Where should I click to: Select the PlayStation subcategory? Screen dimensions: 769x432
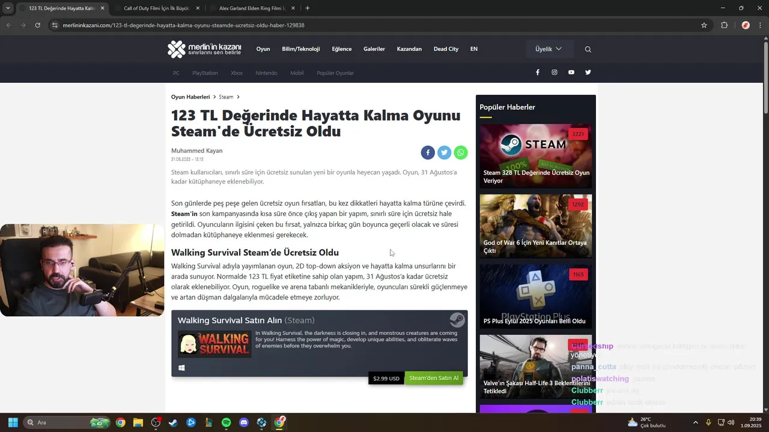coord(205,73)
